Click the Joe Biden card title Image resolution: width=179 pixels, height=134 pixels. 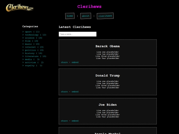click(108, 105)
